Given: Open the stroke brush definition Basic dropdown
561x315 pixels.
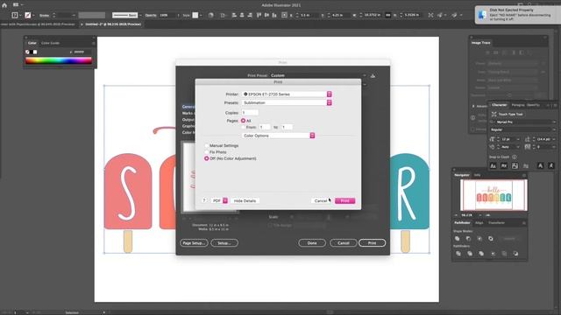Looking at the screenshot, I should point(126,16).
